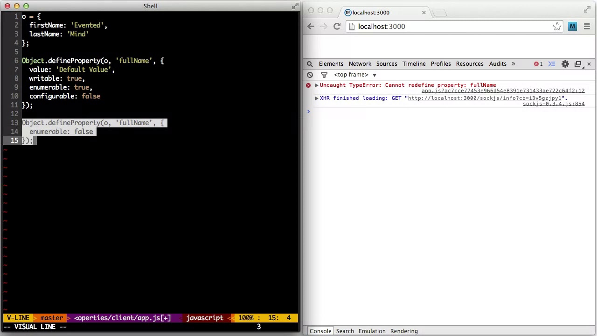The width and height of the screenshot is (597, 336).
Task: Open a new browser tab
Action: pyautogui.click(x=439, y=13)
